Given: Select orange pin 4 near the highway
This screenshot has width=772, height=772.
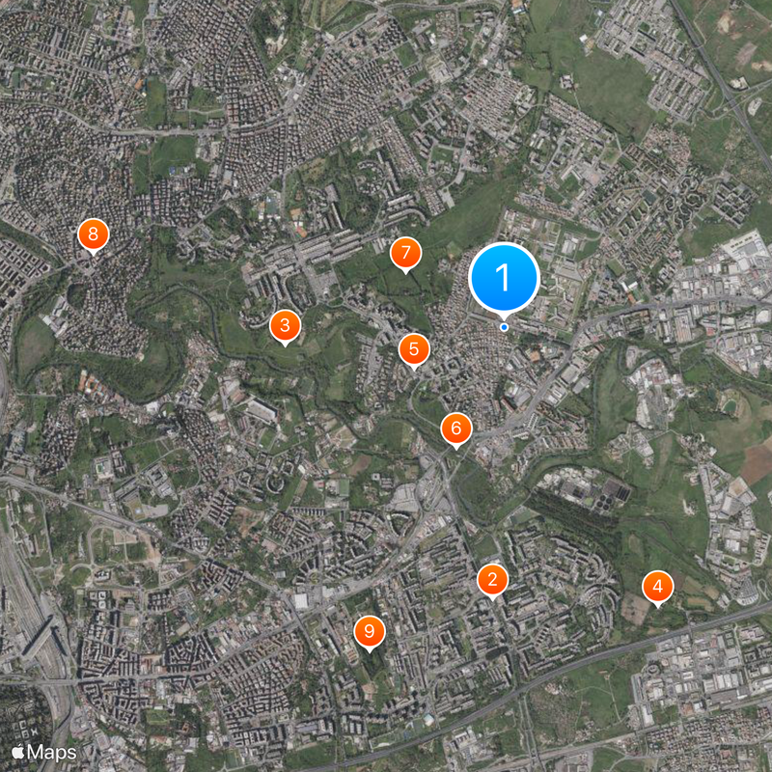Looking at the screenshot, I should (658, 588).
